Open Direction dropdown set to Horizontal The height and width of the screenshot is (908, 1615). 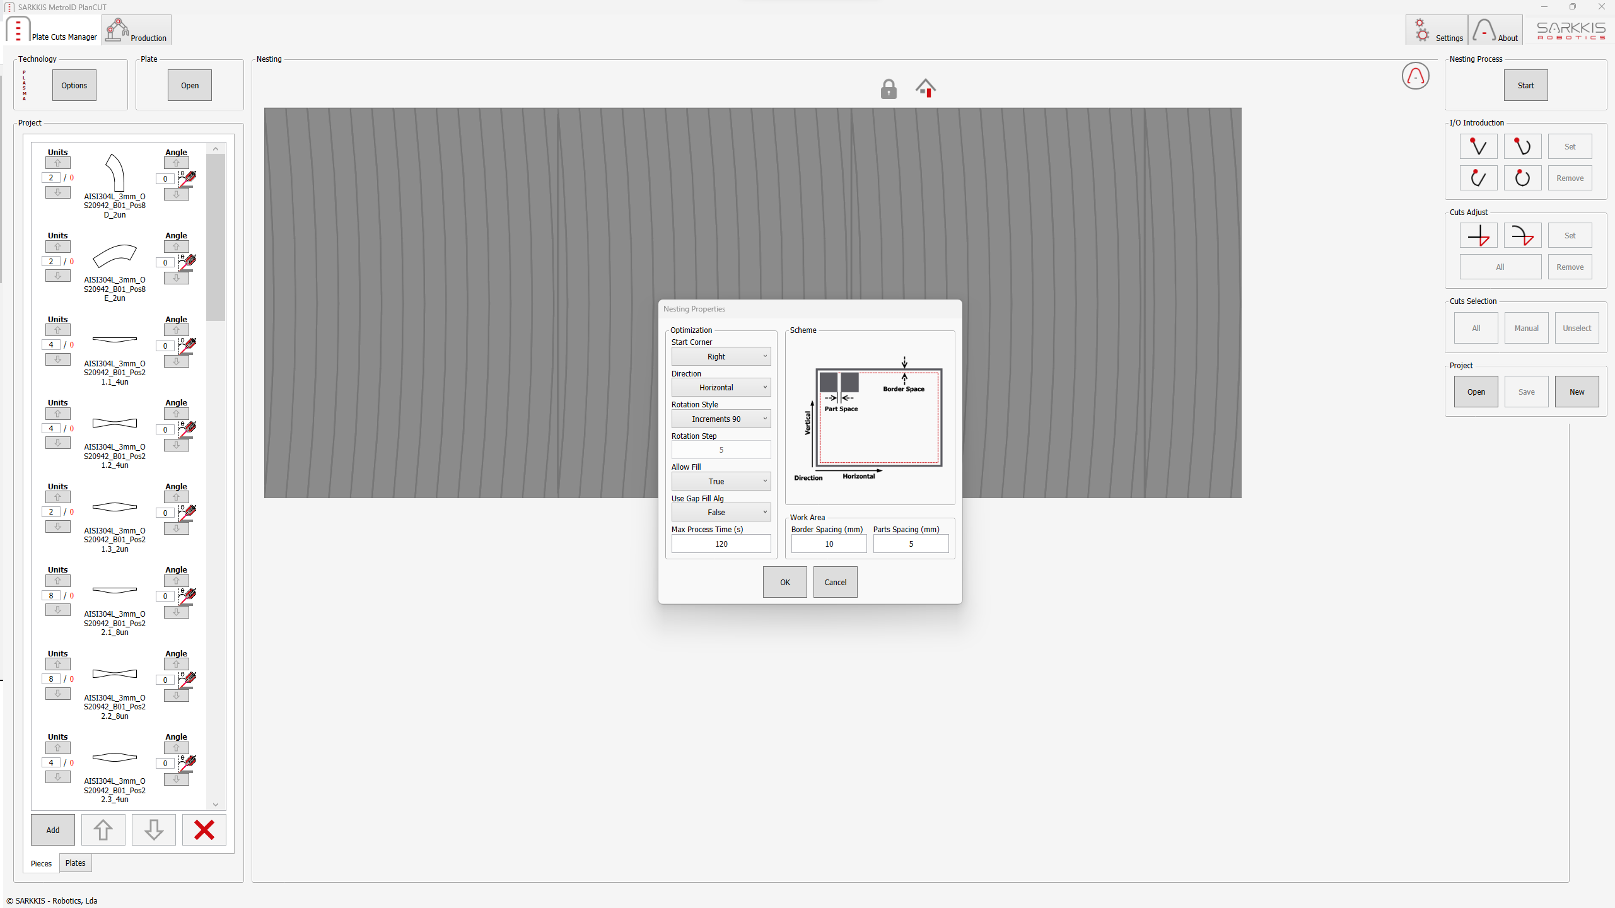coord(721,388)
